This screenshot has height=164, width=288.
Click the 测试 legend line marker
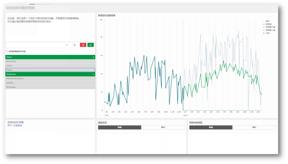[x=264, y=21]
